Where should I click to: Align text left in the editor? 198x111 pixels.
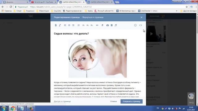(65, 25)
